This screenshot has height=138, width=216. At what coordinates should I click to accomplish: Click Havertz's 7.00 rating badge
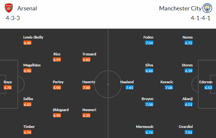click(x=86, y=88)
